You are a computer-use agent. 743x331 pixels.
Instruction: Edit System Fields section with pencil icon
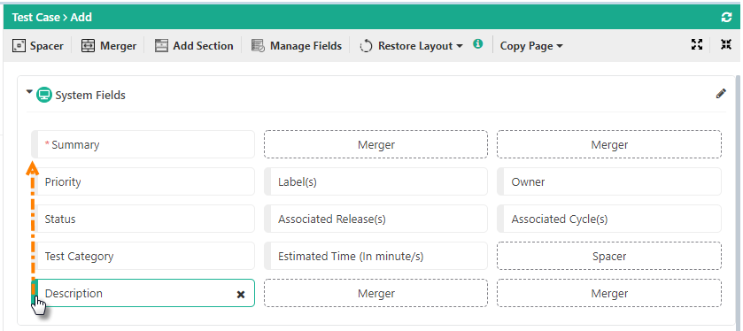pos(721,94)
